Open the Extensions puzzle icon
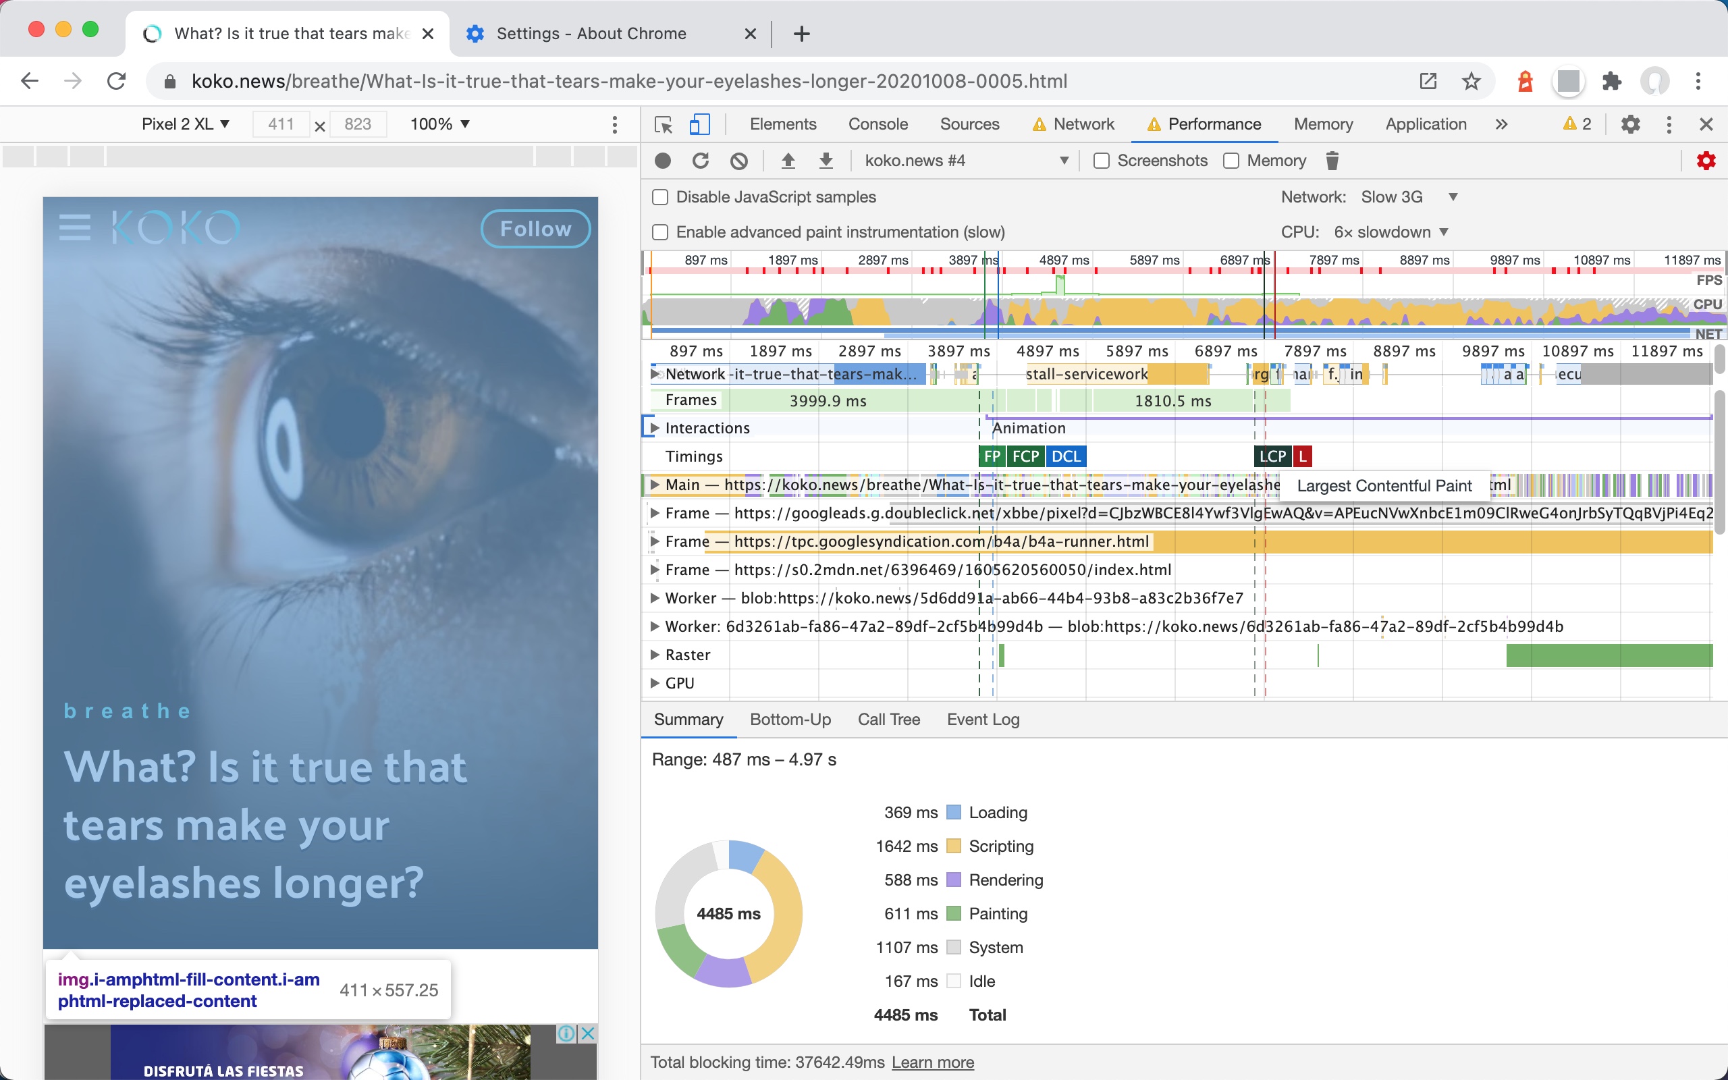1728x1080 pixels. click(x=1612, y=81)
